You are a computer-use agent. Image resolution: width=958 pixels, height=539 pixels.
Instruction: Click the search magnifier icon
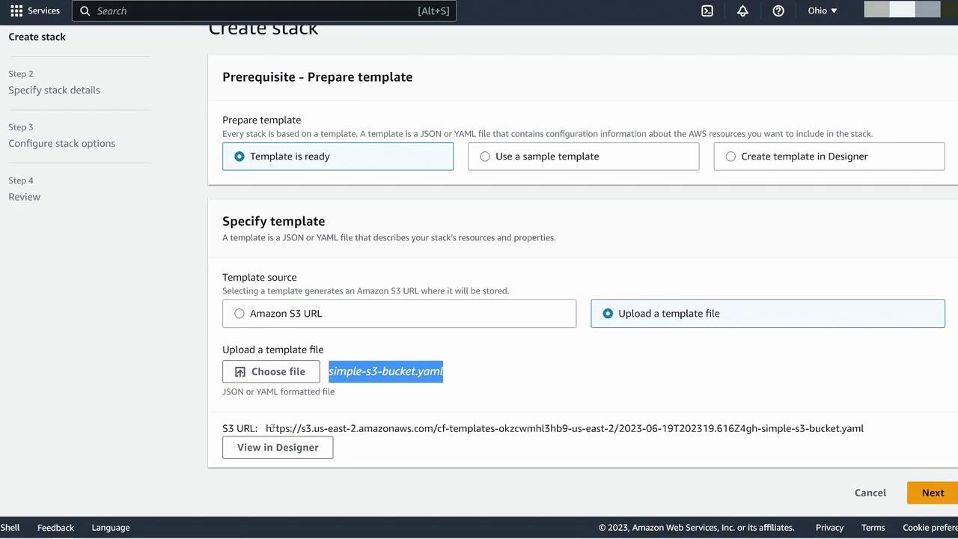coord(85,11)
